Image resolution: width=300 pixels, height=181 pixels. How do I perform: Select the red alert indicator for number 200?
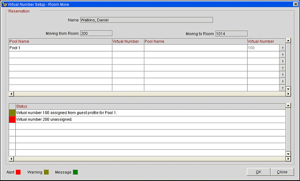[x=12, y=119]
